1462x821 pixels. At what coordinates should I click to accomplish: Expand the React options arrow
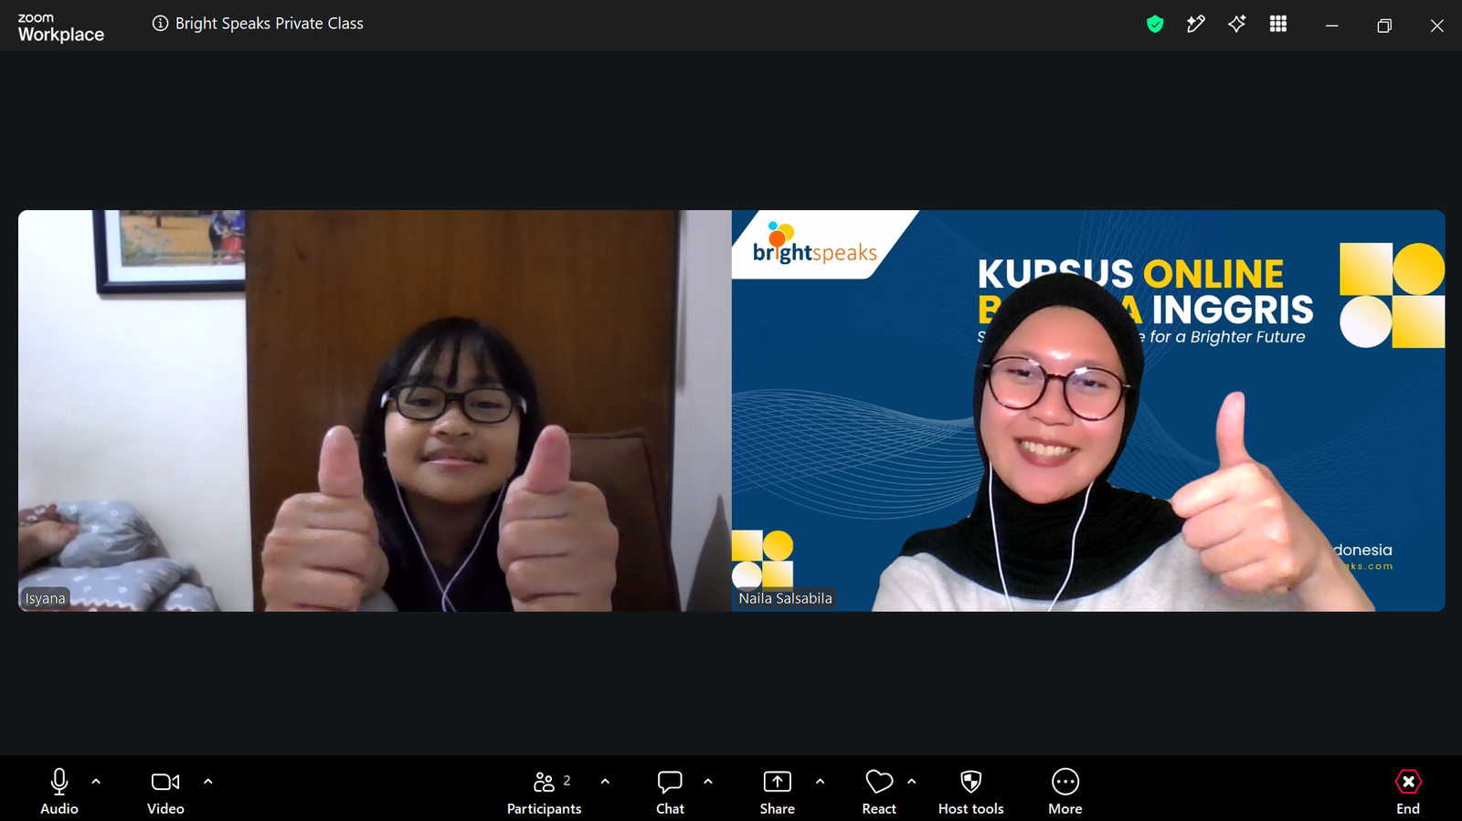coord(911,782)
